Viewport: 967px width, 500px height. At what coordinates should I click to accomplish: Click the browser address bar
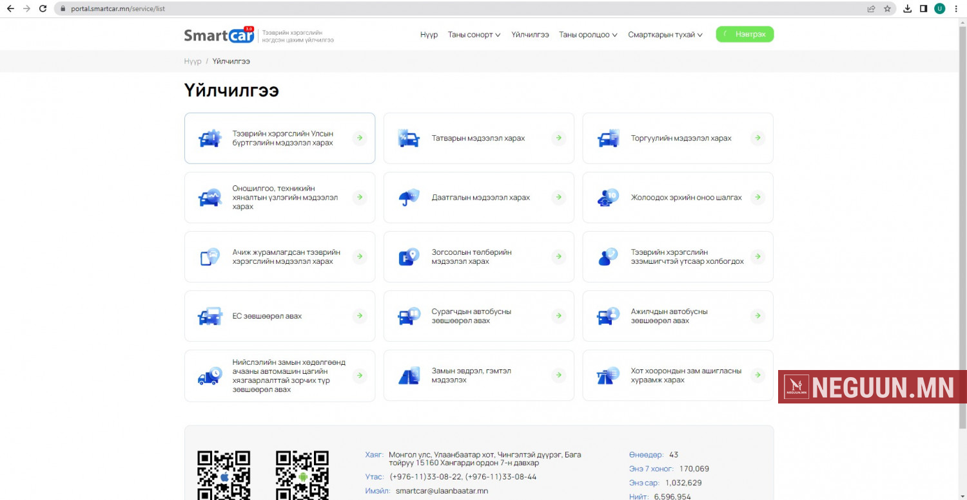451,9
